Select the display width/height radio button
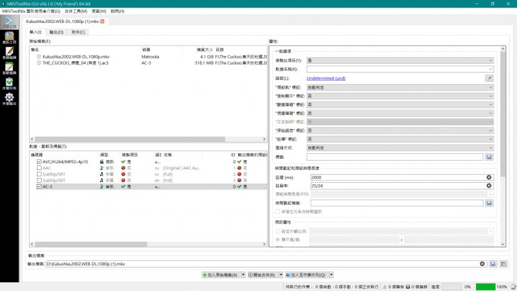Screen dimensions: 517x291 [277, 239]
